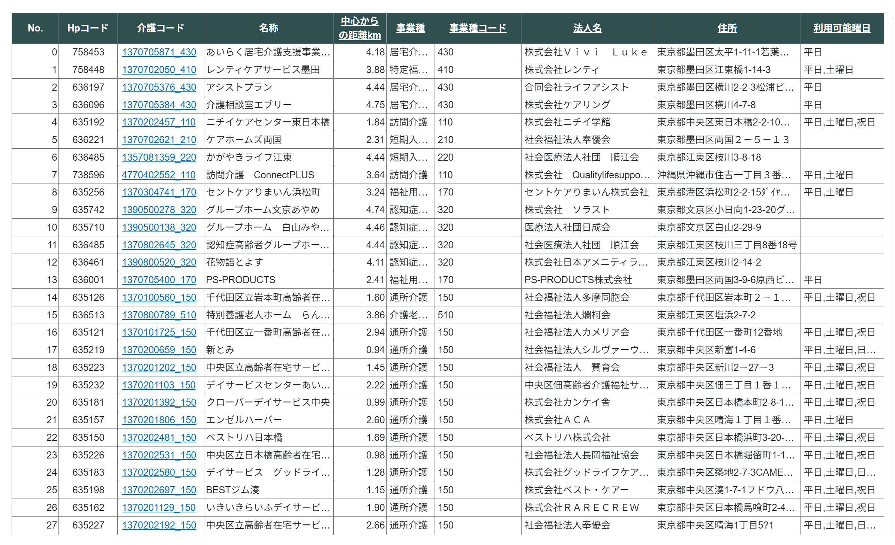The width and height of the screenshot is (895, 545).
Task: Select name cell レンティケアサービス墨田
Action: (x=269, y=70)
